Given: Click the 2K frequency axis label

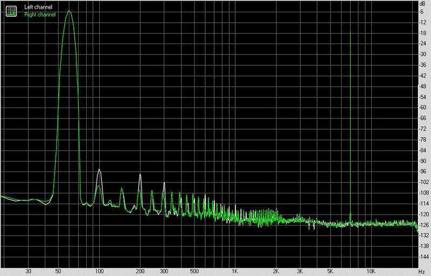Looking at the screenshot, I should (275, 271).
